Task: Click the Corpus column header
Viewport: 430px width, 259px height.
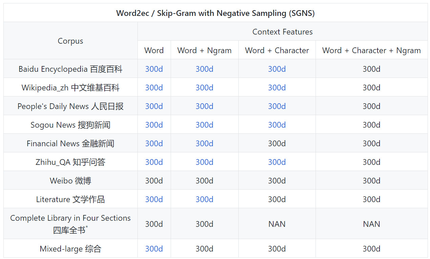Action: [70, 41]
